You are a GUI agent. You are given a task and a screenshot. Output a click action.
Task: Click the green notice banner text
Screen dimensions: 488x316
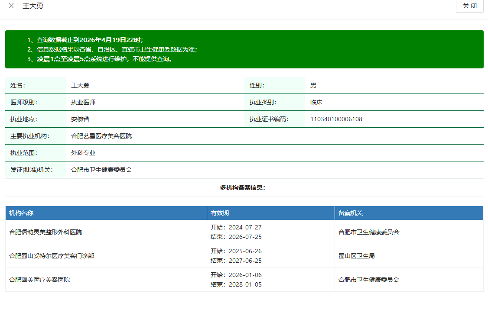point(112,49)
